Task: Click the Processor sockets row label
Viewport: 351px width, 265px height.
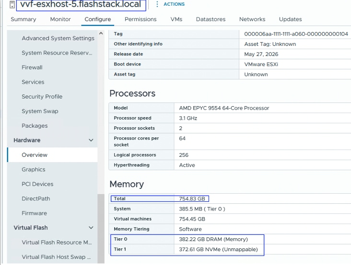Action: tap(134, 128)
